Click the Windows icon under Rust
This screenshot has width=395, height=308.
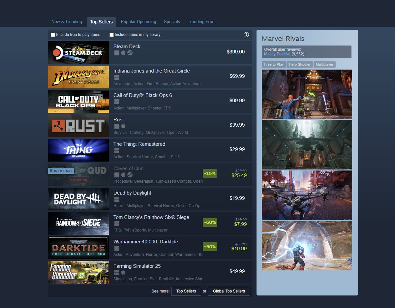pos(117,126)
